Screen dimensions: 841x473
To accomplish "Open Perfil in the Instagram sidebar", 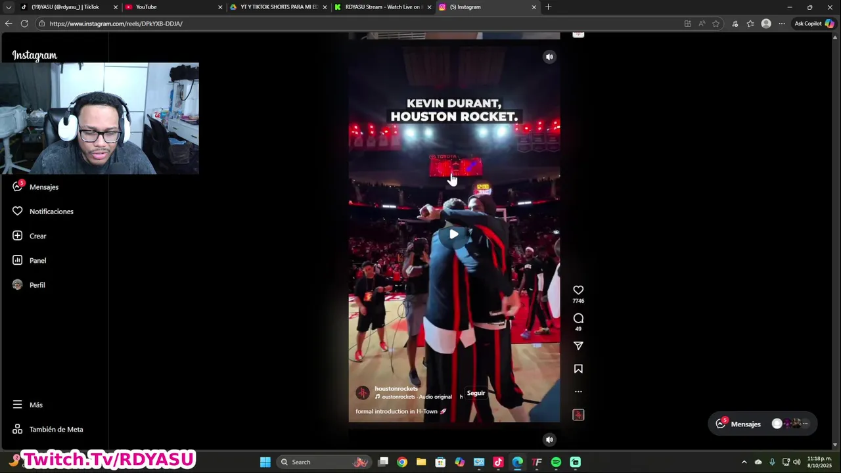I will pyautogui.click(x=30, y=285).
